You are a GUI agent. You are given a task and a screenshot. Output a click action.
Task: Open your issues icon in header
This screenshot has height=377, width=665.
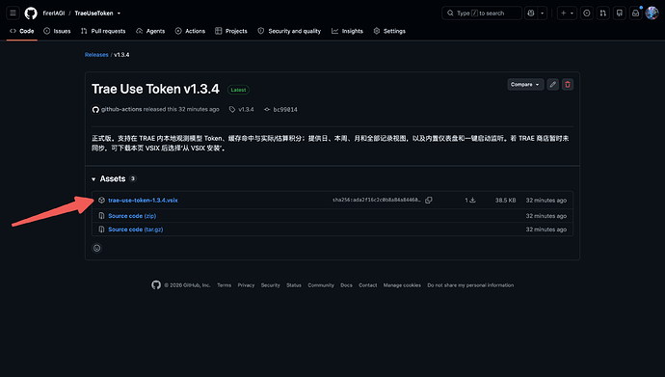[587, 13]
